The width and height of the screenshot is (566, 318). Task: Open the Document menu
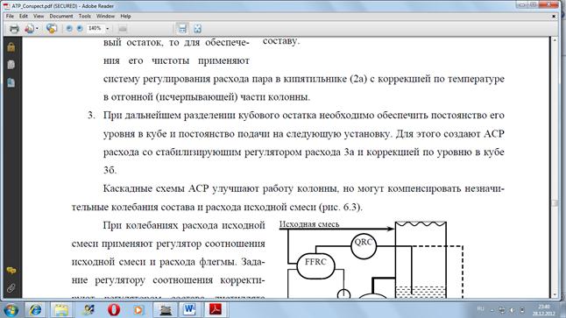point(61,17)
